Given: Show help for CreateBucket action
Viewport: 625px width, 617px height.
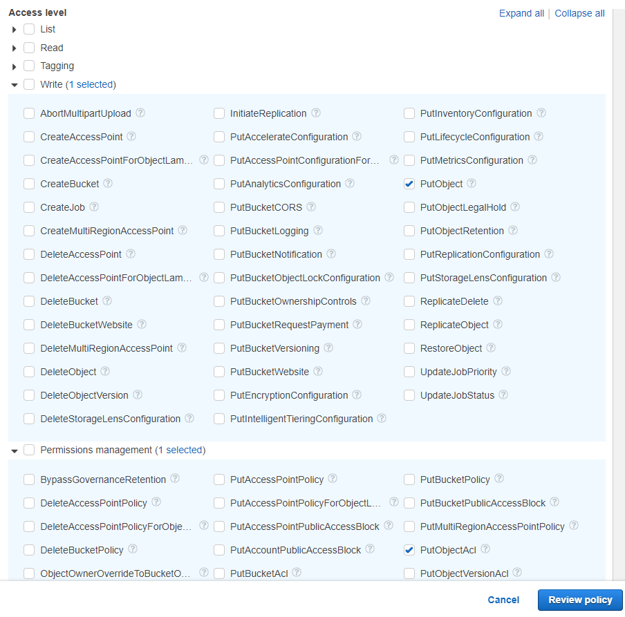Looking at the screenshot, I should [108, 184].
